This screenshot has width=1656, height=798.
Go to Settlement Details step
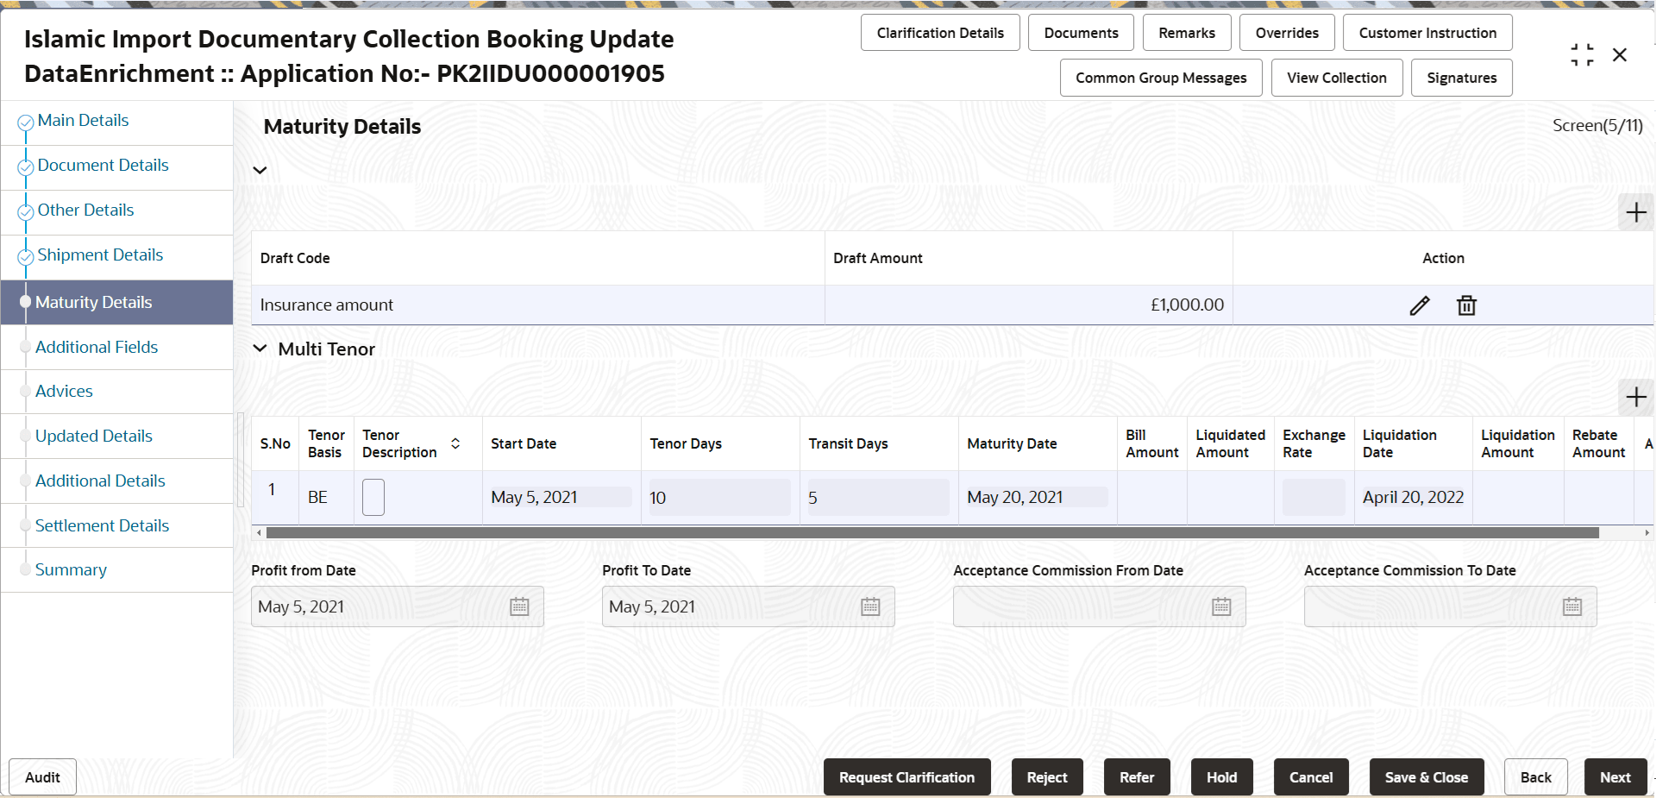102,526
